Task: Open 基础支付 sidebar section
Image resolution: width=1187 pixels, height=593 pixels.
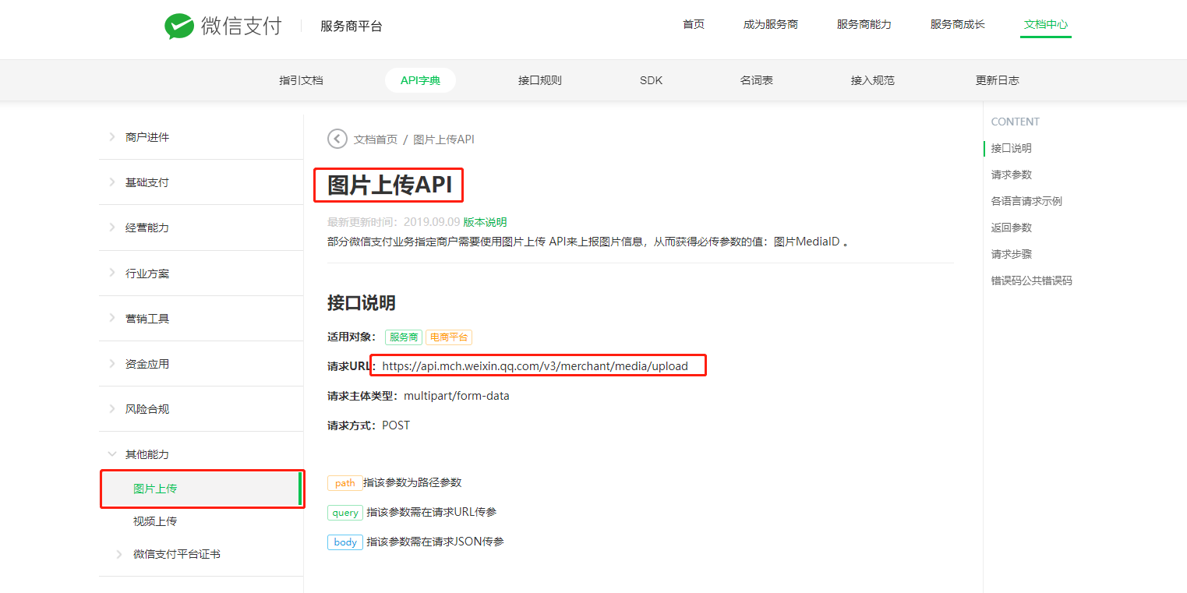Action: 147,182
